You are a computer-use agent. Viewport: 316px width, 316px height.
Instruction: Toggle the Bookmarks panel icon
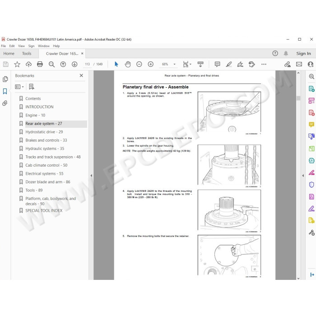pyautogui.click(x=5, y=91)
